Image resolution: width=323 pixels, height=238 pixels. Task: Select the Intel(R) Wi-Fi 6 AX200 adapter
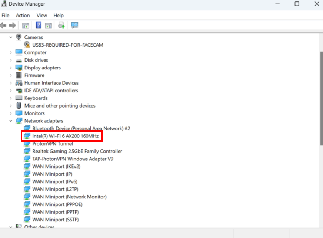click(61, 136)
